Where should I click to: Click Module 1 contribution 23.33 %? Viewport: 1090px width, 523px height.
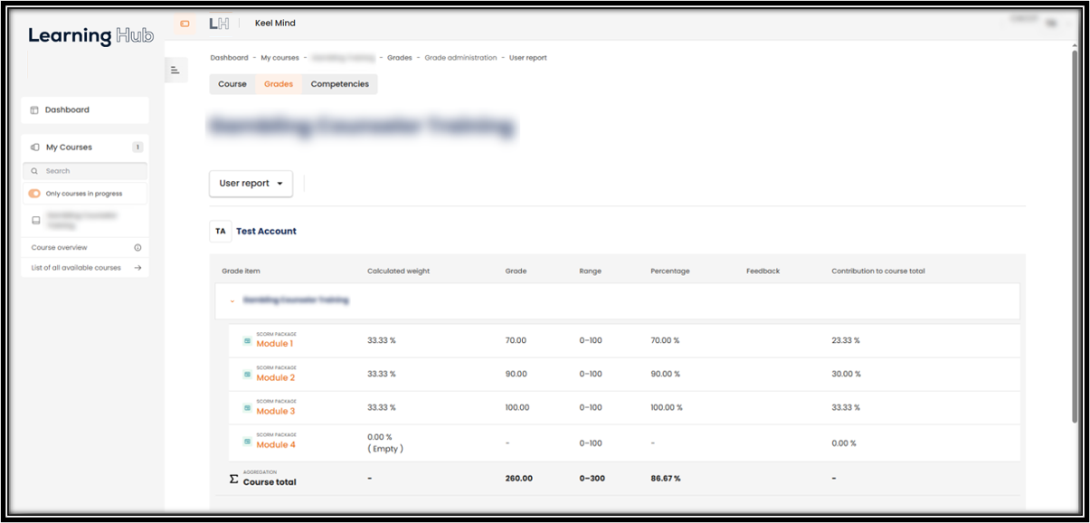click(846, 341)
